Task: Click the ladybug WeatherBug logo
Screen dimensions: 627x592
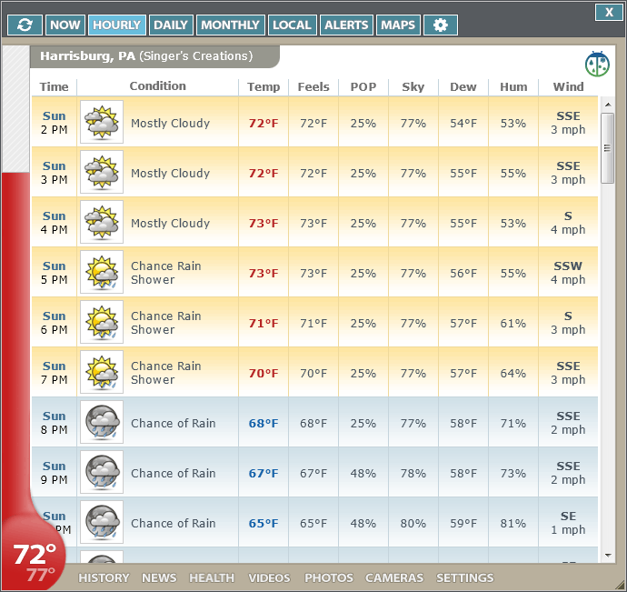Action: point(597,64)
